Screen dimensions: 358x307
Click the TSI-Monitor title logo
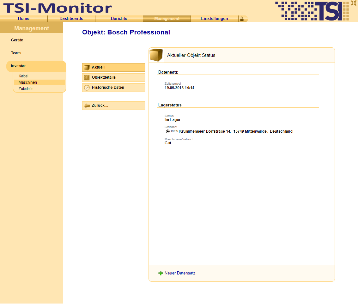click(x=58, y=8)
